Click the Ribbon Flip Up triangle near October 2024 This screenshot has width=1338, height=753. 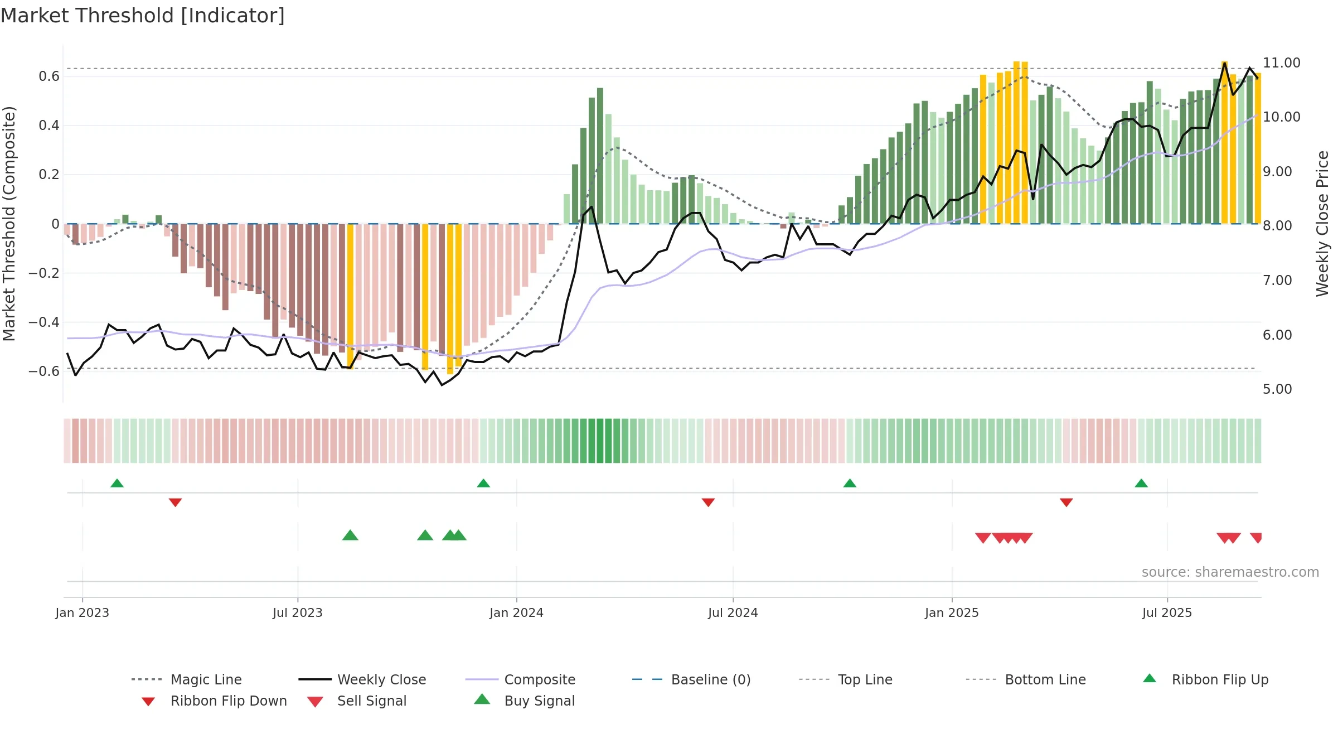point(850,483)
